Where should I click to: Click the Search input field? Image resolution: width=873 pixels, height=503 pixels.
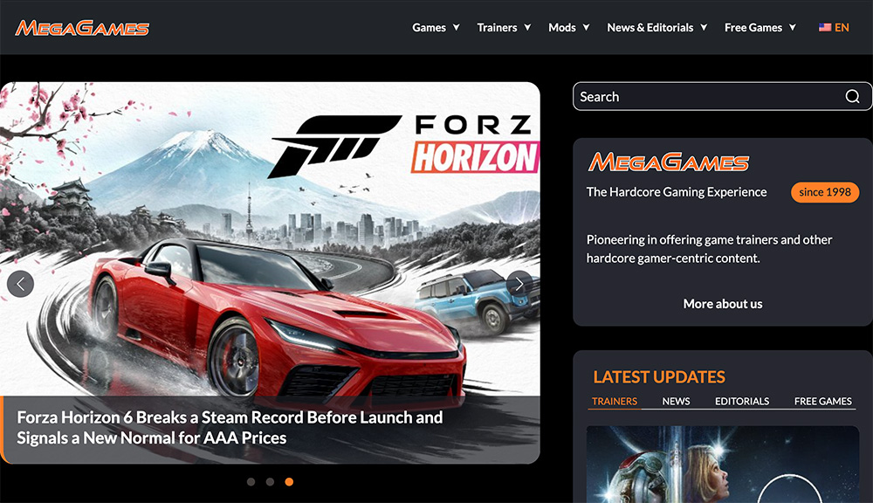coord(722,96)
